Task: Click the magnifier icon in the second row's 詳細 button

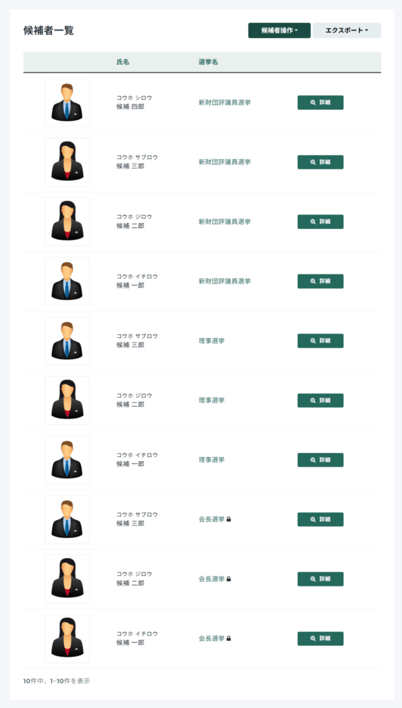Action: coord(313,162)
